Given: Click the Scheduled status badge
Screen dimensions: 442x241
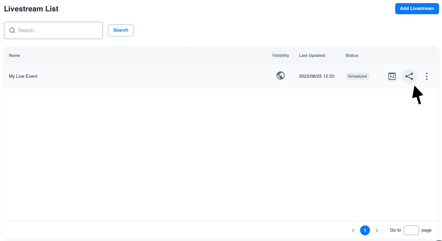Looking at the screenshot, I should (x=357, y=76).
